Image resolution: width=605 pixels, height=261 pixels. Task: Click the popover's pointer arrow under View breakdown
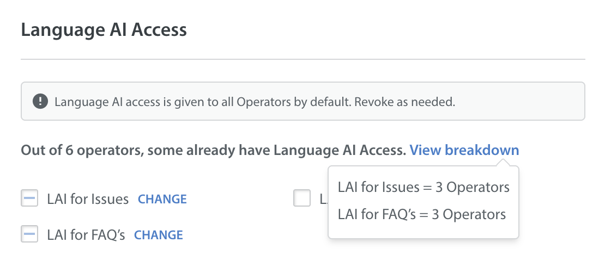click(x=503, y=163)
